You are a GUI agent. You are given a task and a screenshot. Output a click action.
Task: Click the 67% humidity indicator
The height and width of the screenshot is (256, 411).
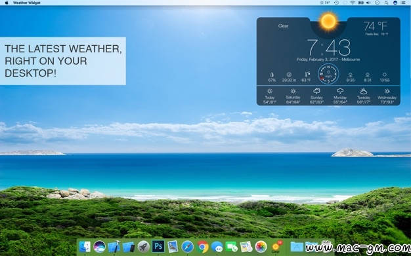(272, 77)
